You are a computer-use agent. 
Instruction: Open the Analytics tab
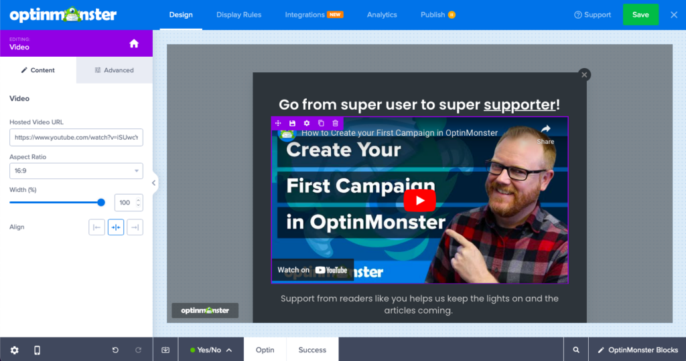382,15
